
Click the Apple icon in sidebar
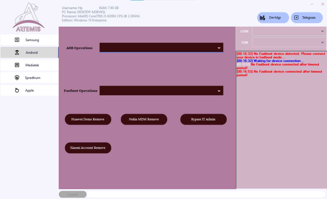17,90
